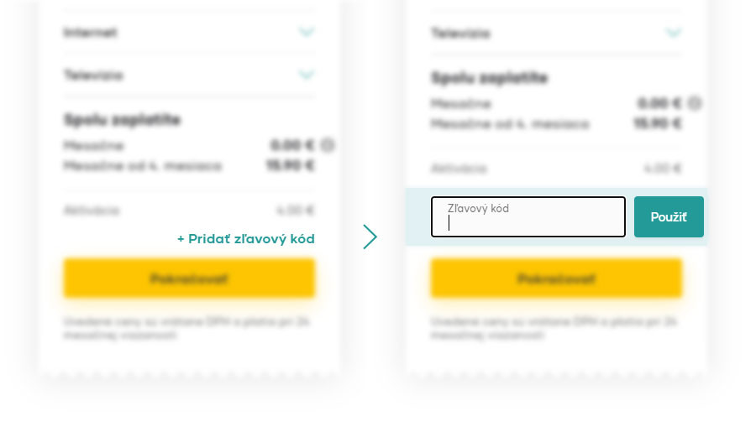The image size is (756, 432).
Task: Click yellow Pokračovať button in right panel
Action: (556, 278)
